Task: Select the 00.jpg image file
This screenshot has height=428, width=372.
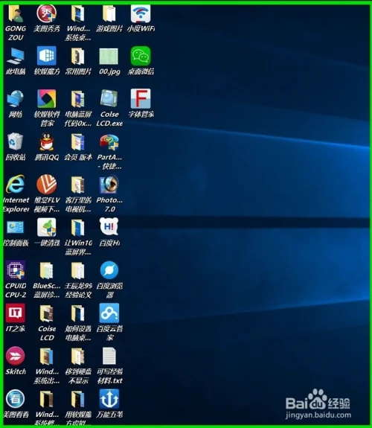Action: [x=109, y=57]
